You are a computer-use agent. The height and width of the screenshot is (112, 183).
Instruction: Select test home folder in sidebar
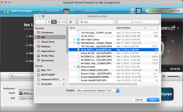click(x=50, y=37)
